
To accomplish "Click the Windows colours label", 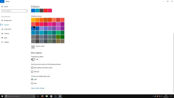I will click(36, 16).
